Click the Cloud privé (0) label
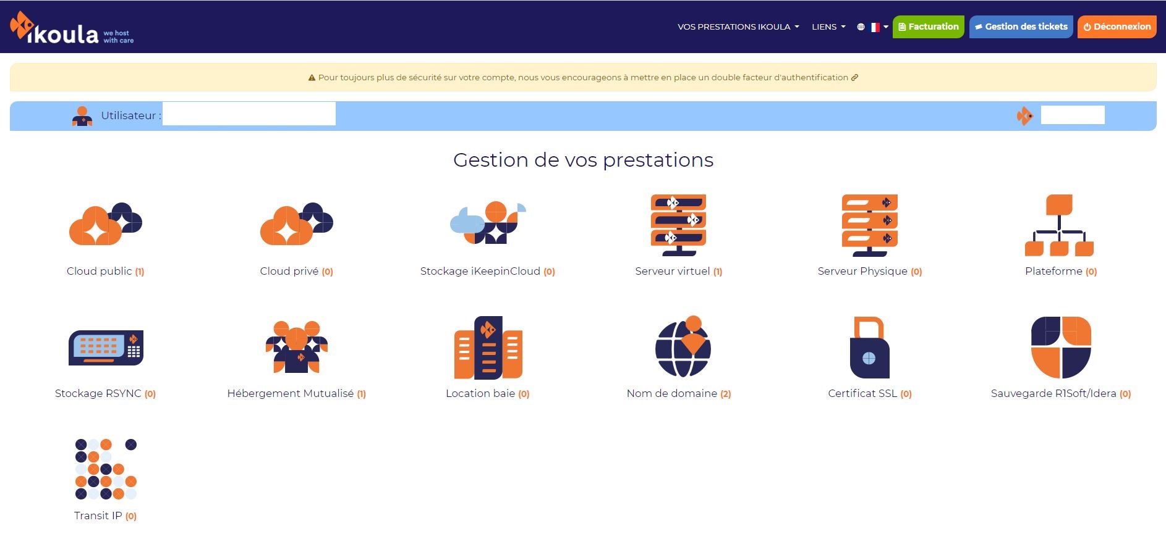1166x547 pixels. pyautogui.click(x=297, y=271)
